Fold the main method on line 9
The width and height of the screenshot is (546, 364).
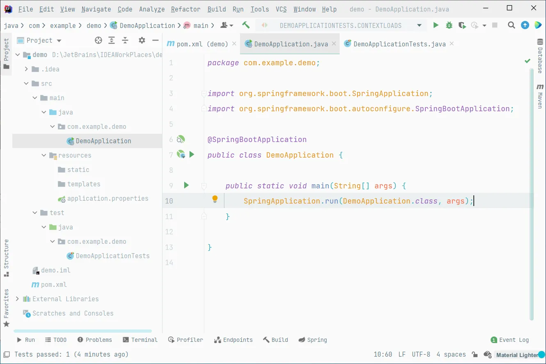[x=203, y=186]
